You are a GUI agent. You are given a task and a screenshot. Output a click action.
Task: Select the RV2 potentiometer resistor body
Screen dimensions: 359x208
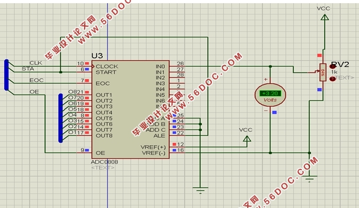pyautogui.click(x=323, y=72)
